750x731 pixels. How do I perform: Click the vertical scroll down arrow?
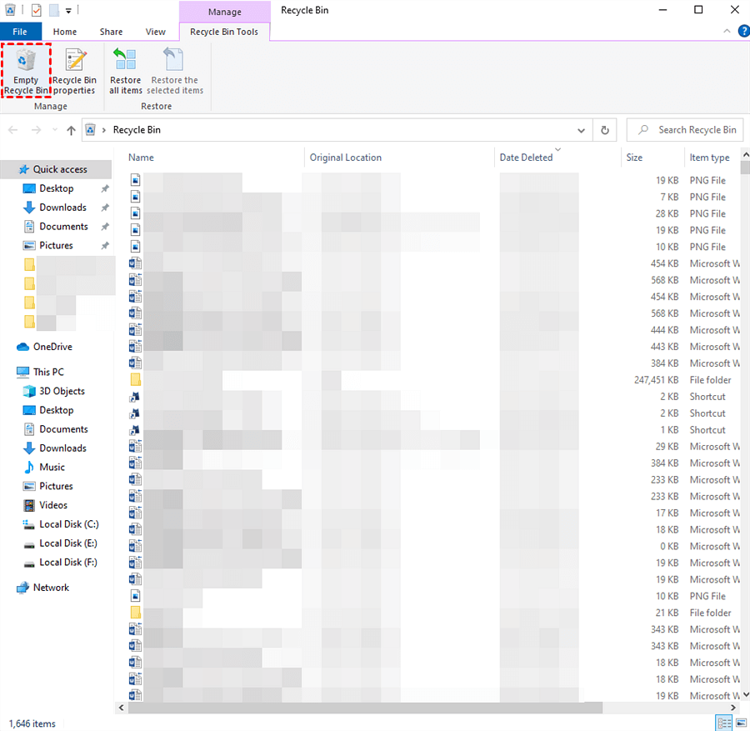(745, 695)
